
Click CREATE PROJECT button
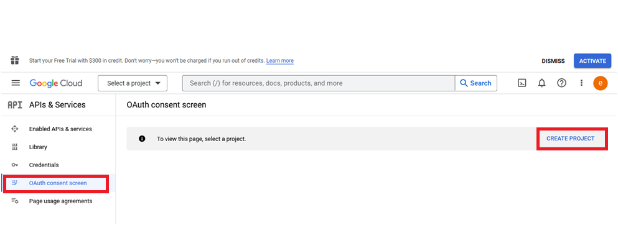[x=570, y=139]
